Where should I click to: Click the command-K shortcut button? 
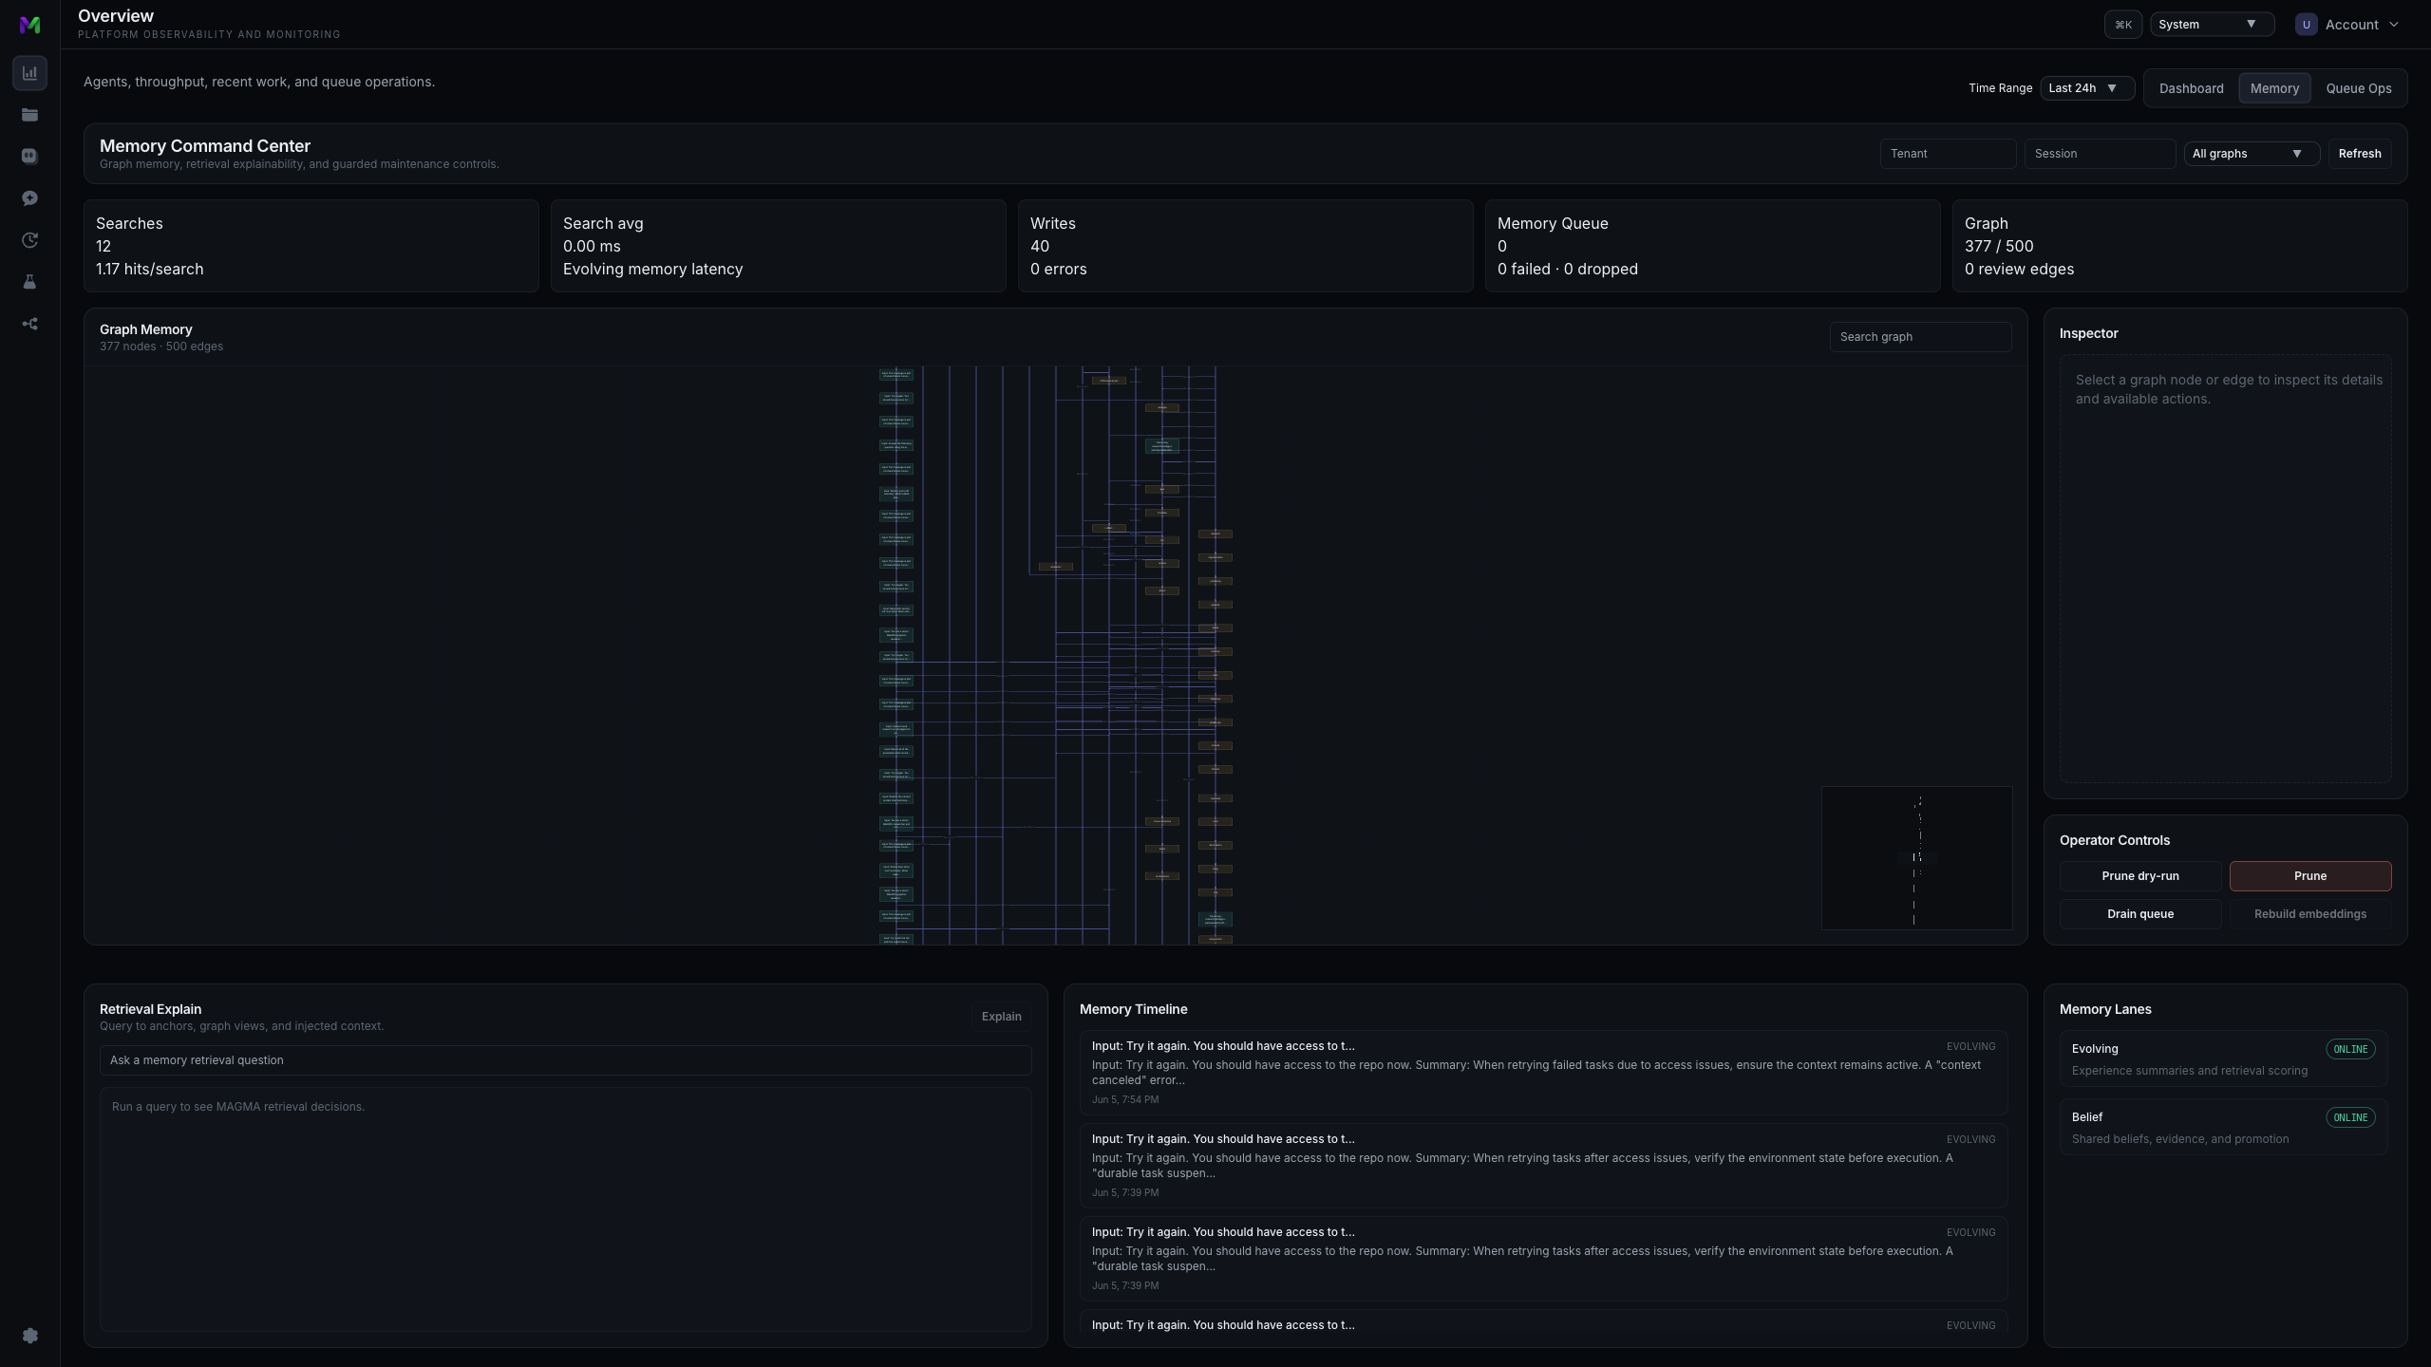(x=2122, y=25)
